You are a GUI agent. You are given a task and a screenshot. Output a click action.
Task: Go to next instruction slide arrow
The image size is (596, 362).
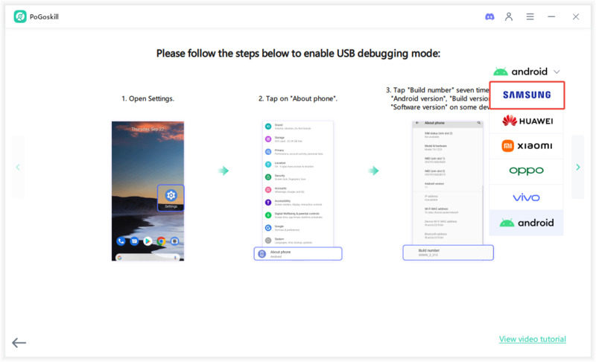coord(577,167)
